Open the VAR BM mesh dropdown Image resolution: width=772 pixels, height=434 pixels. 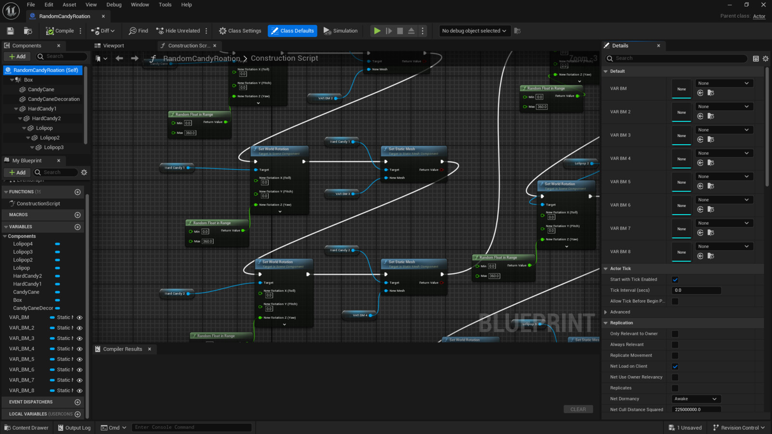[724, 83]
